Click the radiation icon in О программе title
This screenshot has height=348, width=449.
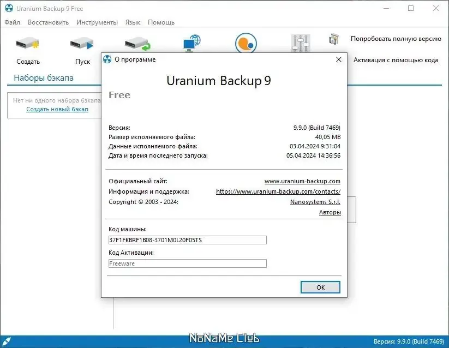coord(107,59)
